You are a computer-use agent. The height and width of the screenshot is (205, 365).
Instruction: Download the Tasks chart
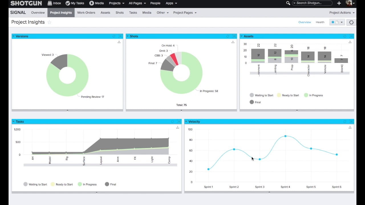177,127
